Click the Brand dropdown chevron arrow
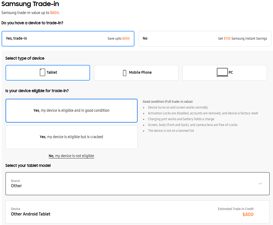Image resolution: width=273 pixels, height=225 pixels. (x=260, y=184)
